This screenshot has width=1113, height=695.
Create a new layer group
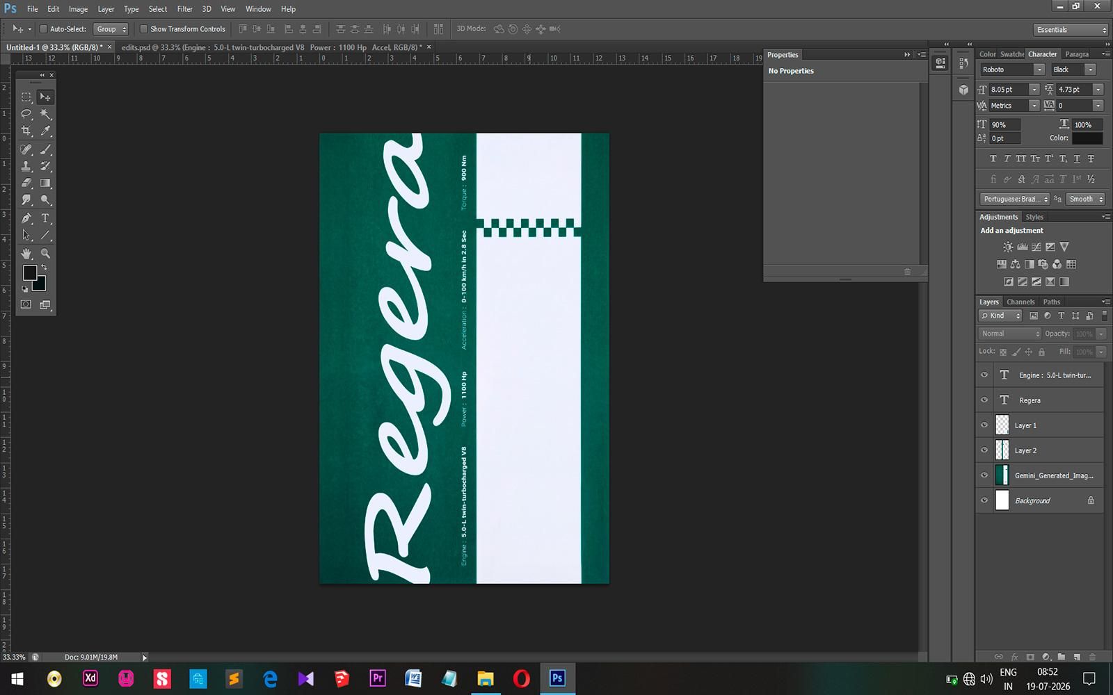tap(1061, 657)
